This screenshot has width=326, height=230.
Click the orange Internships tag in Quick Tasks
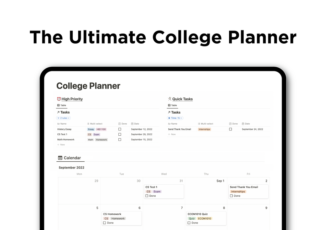tap(204, 129)
